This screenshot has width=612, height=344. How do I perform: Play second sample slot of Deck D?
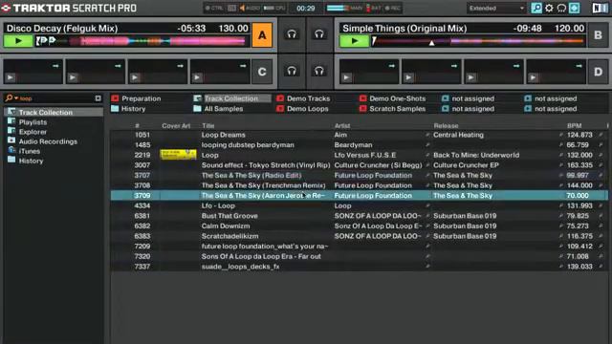408,77
